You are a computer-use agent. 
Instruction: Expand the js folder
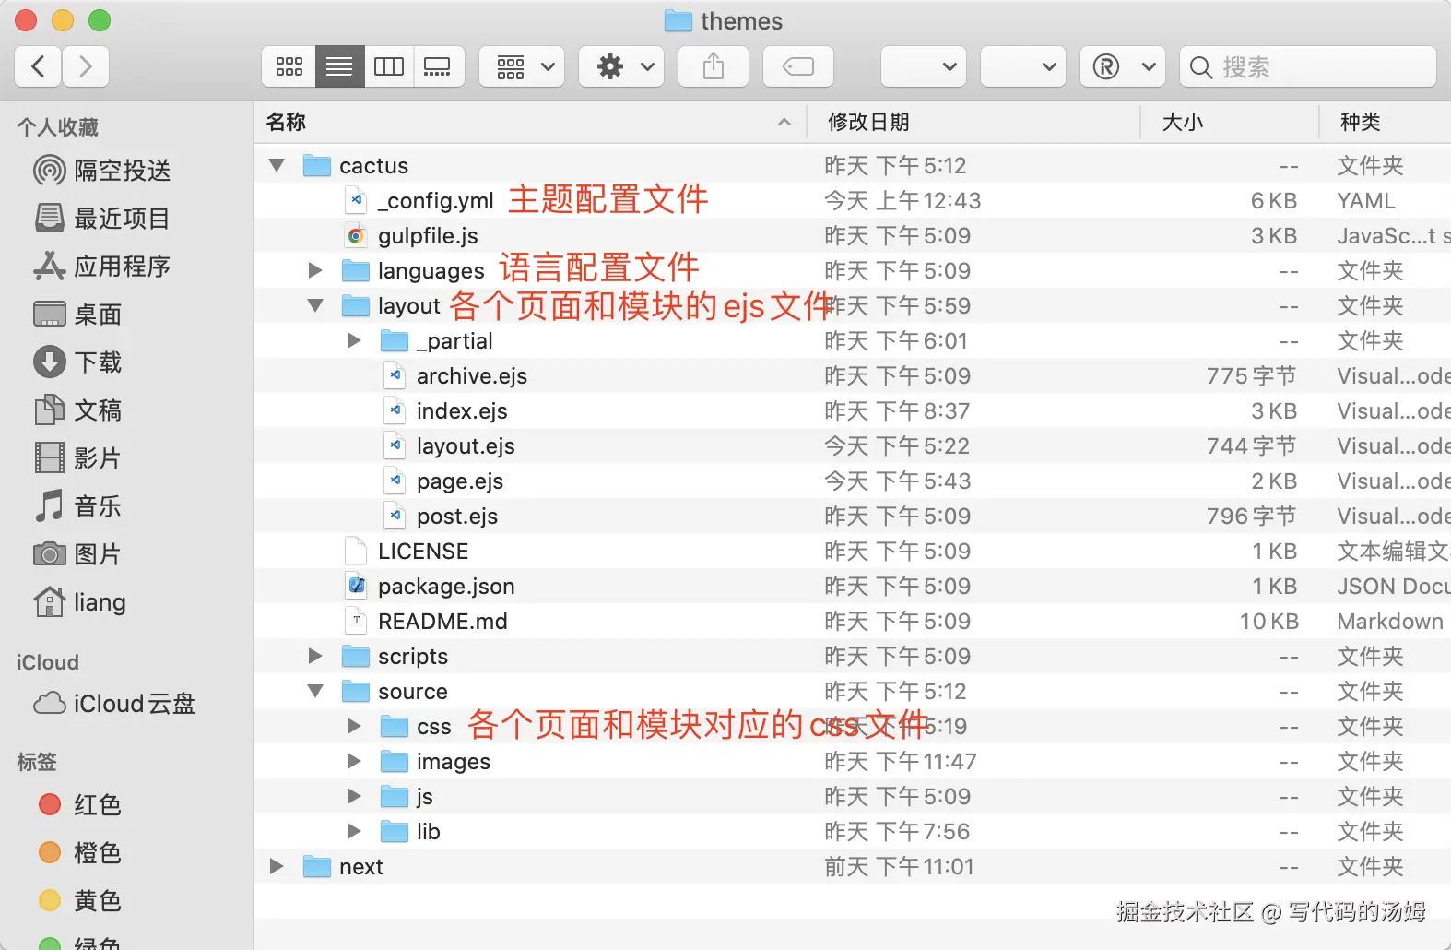pyautogui.click(x=354, y=796)
